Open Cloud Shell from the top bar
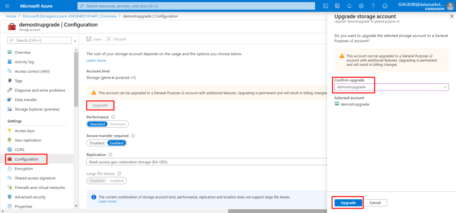 pos(326,6)
